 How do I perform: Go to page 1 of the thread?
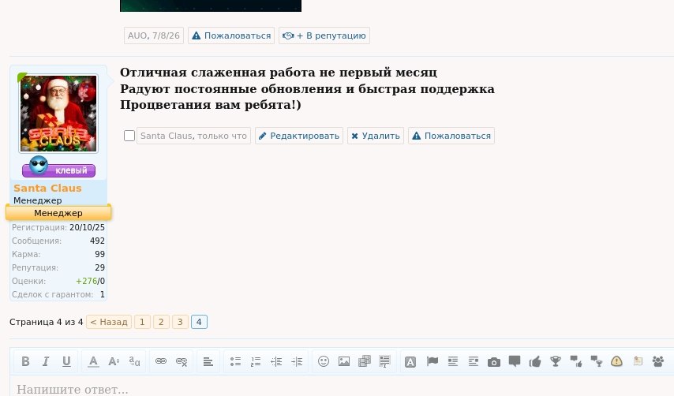point(142,322)
